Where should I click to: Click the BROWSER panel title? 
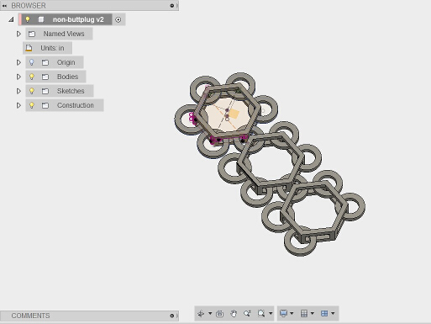29,6
